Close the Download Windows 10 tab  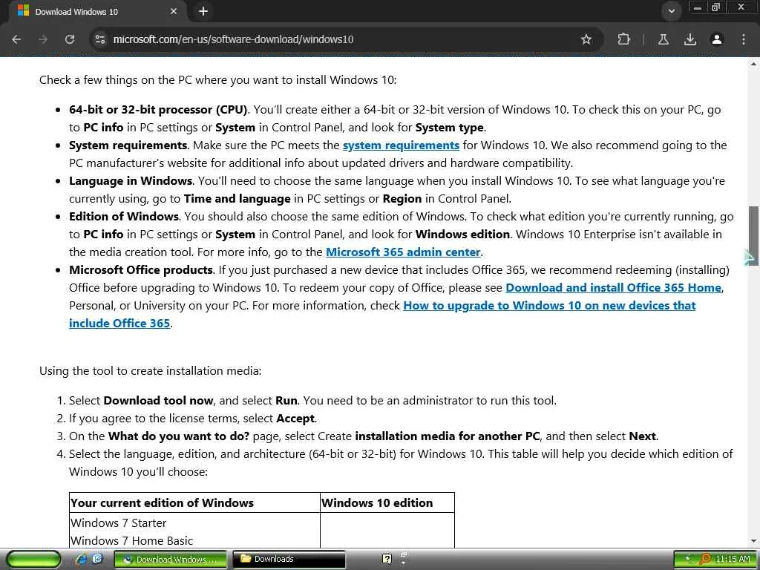pos(174,11)
